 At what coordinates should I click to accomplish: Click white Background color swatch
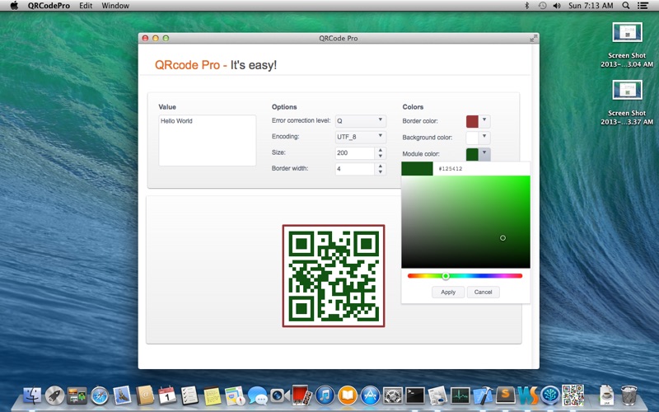472,138
